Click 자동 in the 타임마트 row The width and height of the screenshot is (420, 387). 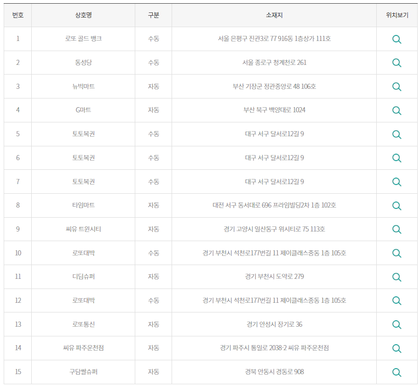[x=154, y=205]
